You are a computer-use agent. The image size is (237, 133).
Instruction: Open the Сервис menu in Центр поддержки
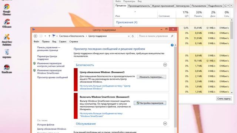coord(63,41)
